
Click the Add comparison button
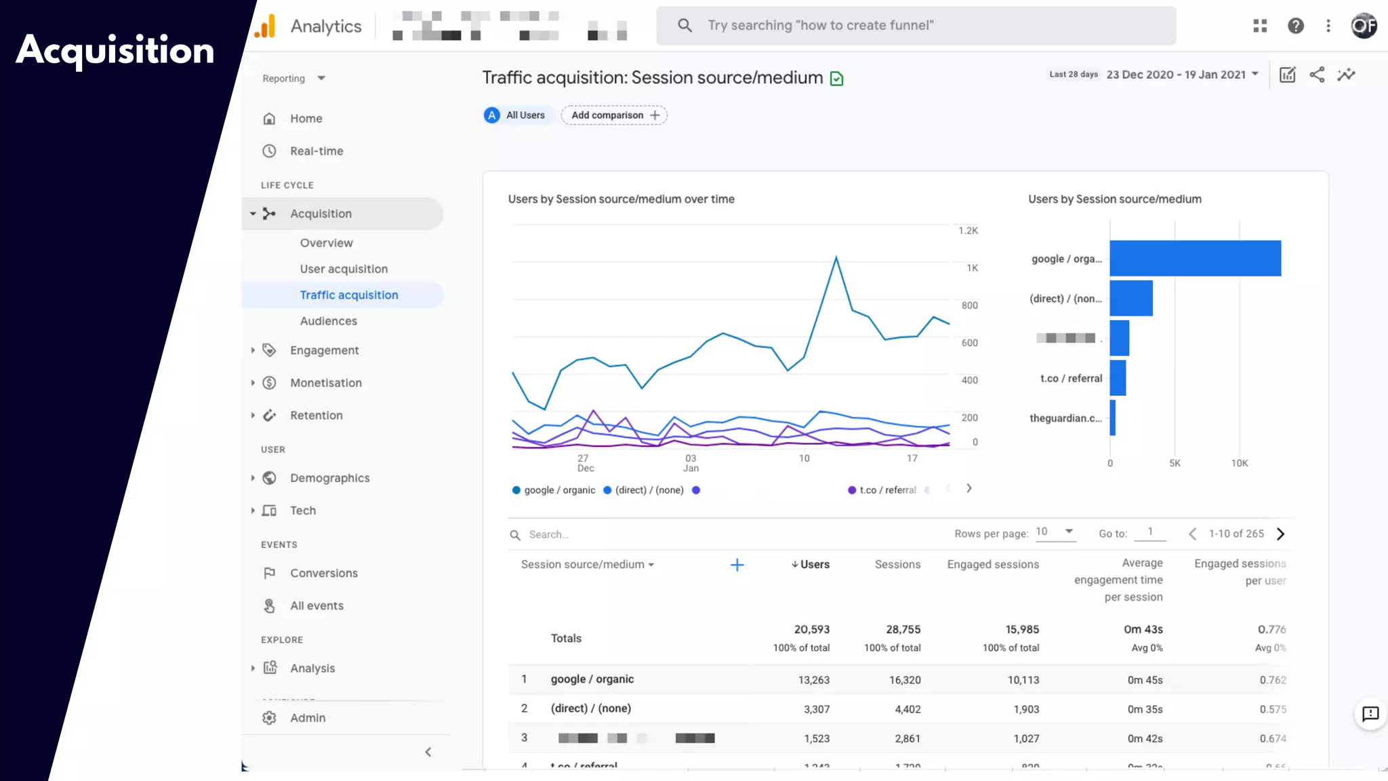tap(614, 115)
